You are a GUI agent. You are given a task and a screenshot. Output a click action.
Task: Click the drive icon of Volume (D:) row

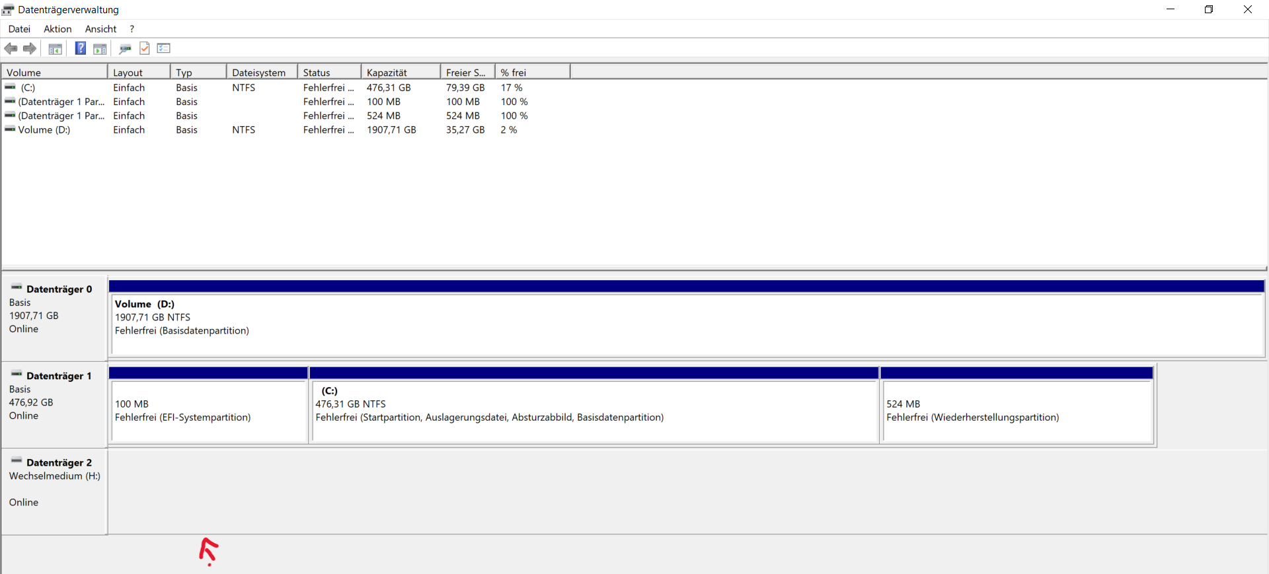pyautogui.click(x=10, y=129)
